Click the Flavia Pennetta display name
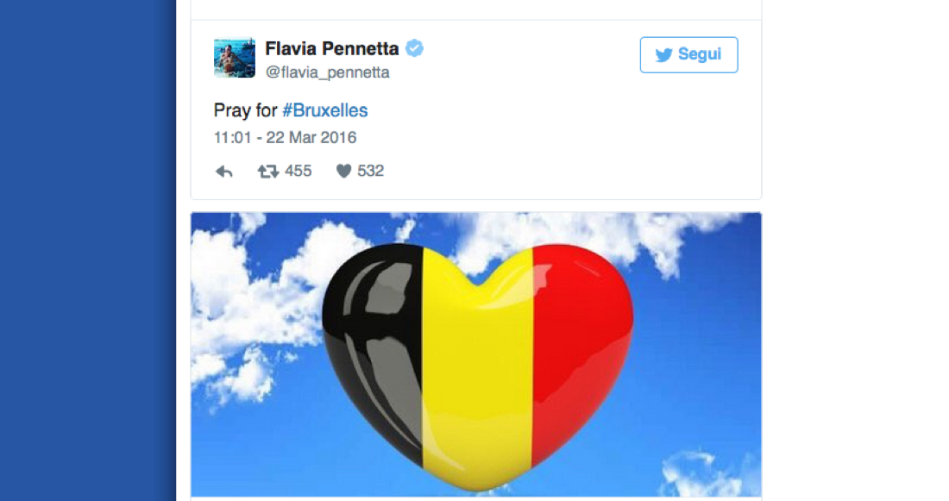This screenshot has height=501, width=949. click(x=332, y=49)
